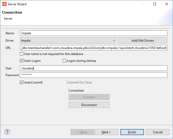Viewport: 173px width, 139px height.
Task: Click Finish to complete the wizard
Action: (x=132, y=132)
